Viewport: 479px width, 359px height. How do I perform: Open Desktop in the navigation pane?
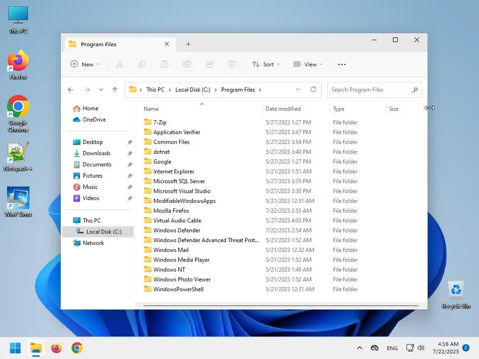(93, 142)
